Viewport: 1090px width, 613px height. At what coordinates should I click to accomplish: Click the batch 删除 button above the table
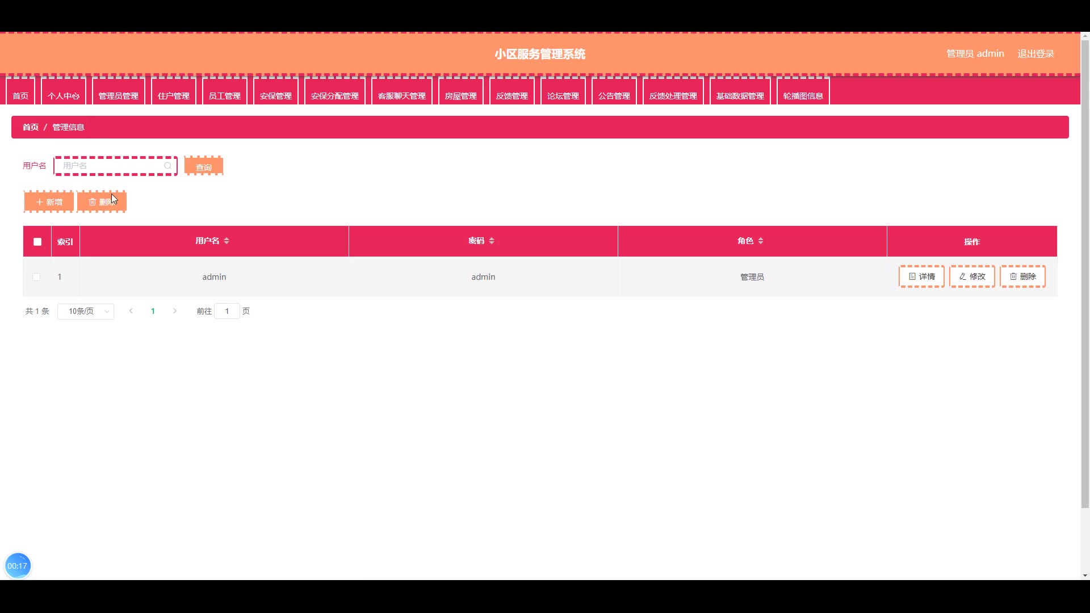pos(102,202)
